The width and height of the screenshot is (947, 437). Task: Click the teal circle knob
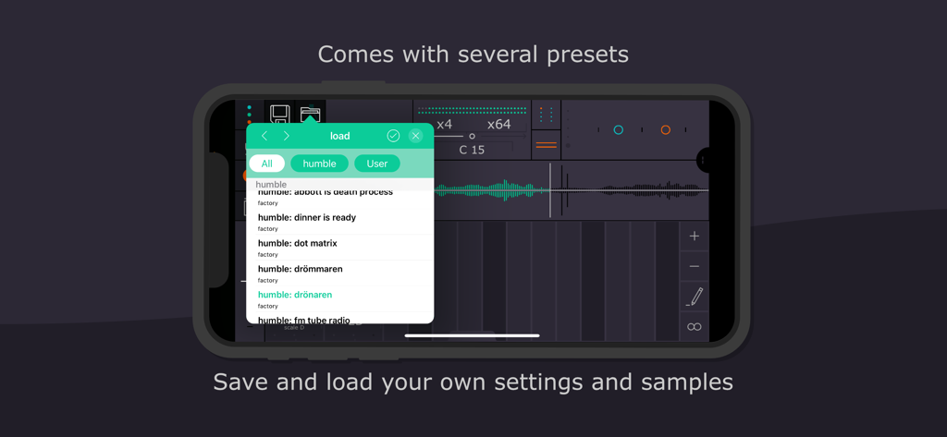(x=619, y=129)
